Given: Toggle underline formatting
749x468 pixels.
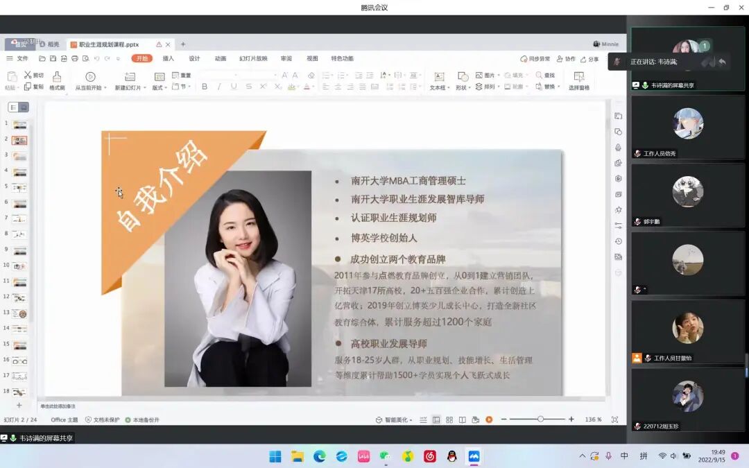Looking at the screenshot, I should click(x=234, y=87).
